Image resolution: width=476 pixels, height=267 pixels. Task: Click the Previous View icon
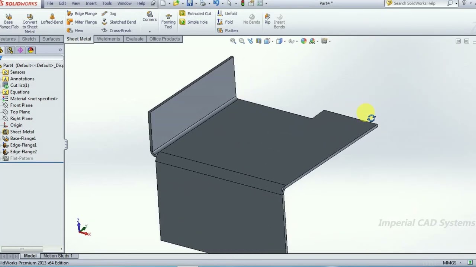(250, 41)
